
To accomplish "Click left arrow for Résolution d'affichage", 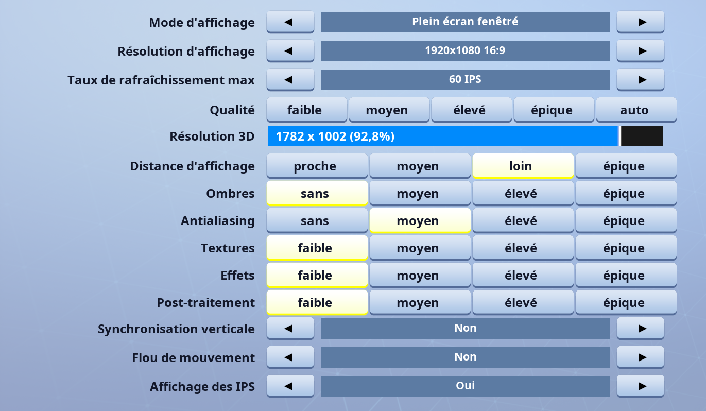I will coord(290,51).
